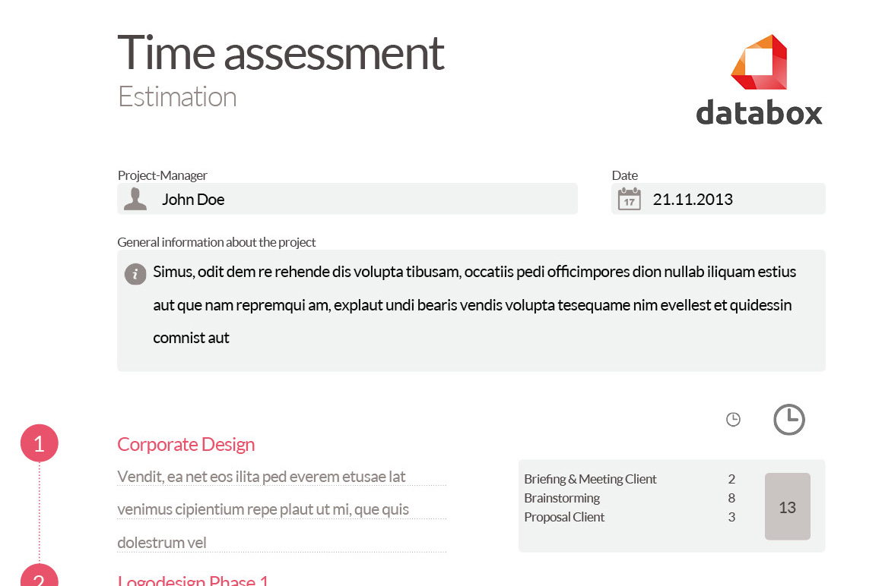Click the Proposal Client hours value 3
The height and width of the screenshot is (586, 882).
pyautogui.click(x=731, y=517)
